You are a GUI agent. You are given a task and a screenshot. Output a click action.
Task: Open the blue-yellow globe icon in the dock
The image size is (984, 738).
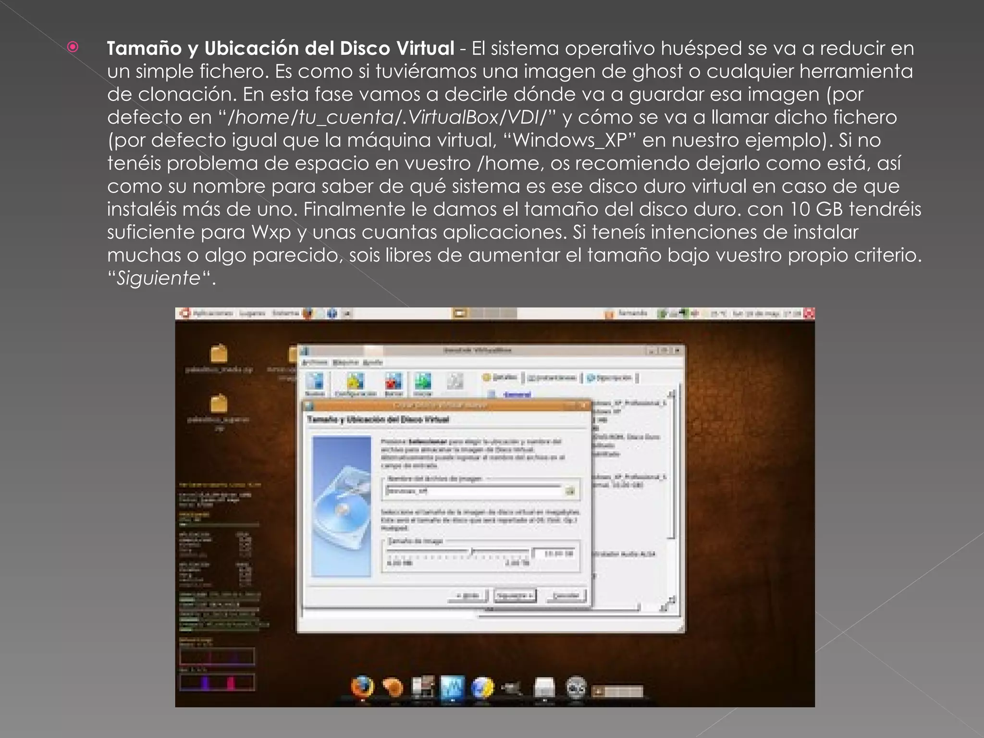tap(483, 688)
